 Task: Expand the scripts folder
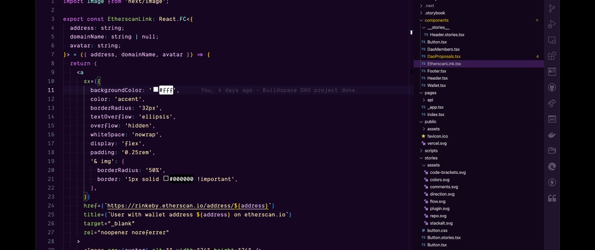coord(431,151)
